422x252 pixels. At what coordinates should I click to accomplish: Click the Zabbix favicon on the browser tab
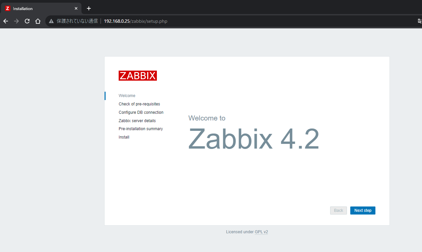[7, 8]
